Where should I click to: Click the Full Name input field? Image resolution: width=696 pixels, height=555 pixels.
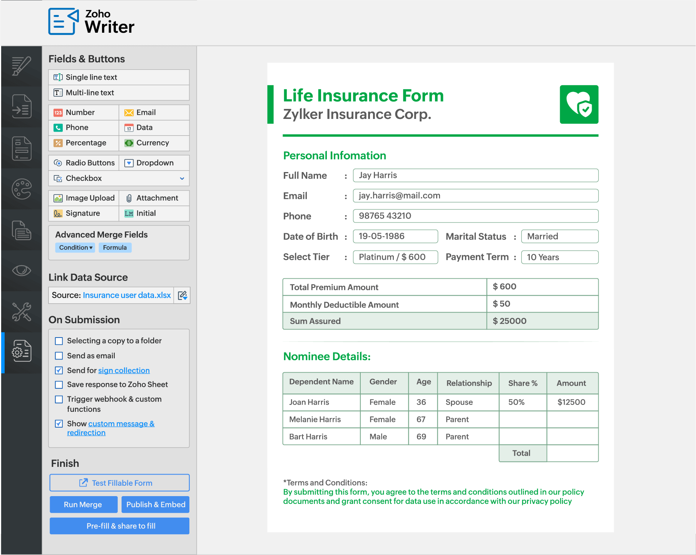476,176
